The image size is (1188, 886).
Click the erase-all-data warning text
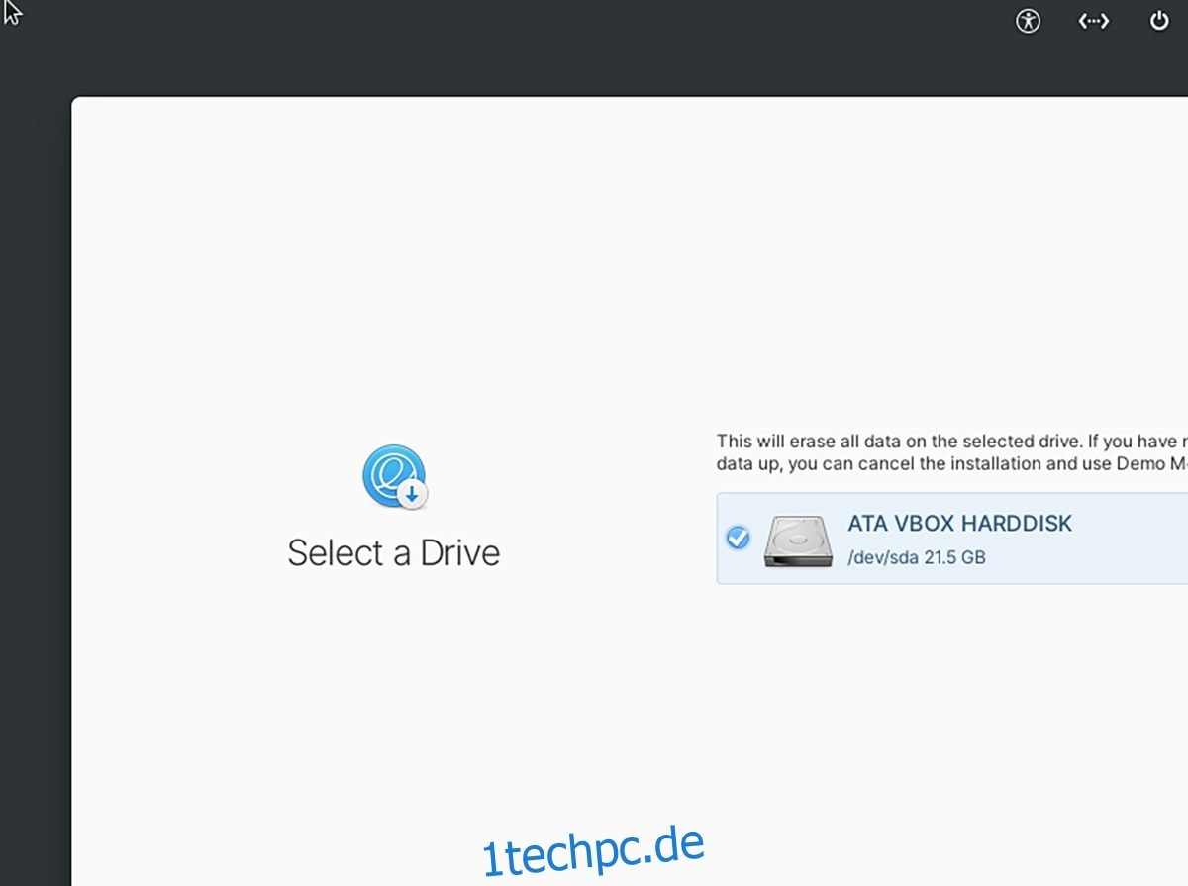952,452
